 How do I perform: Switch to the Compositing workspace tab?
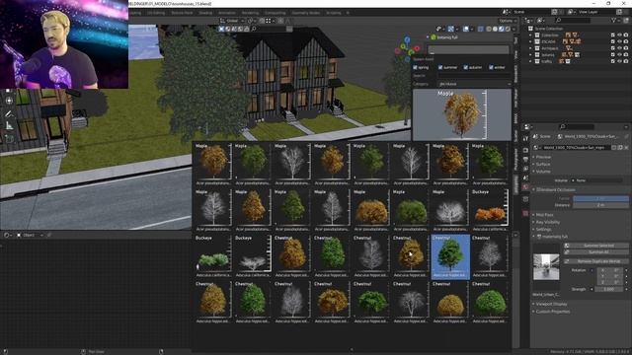[276, 13]
